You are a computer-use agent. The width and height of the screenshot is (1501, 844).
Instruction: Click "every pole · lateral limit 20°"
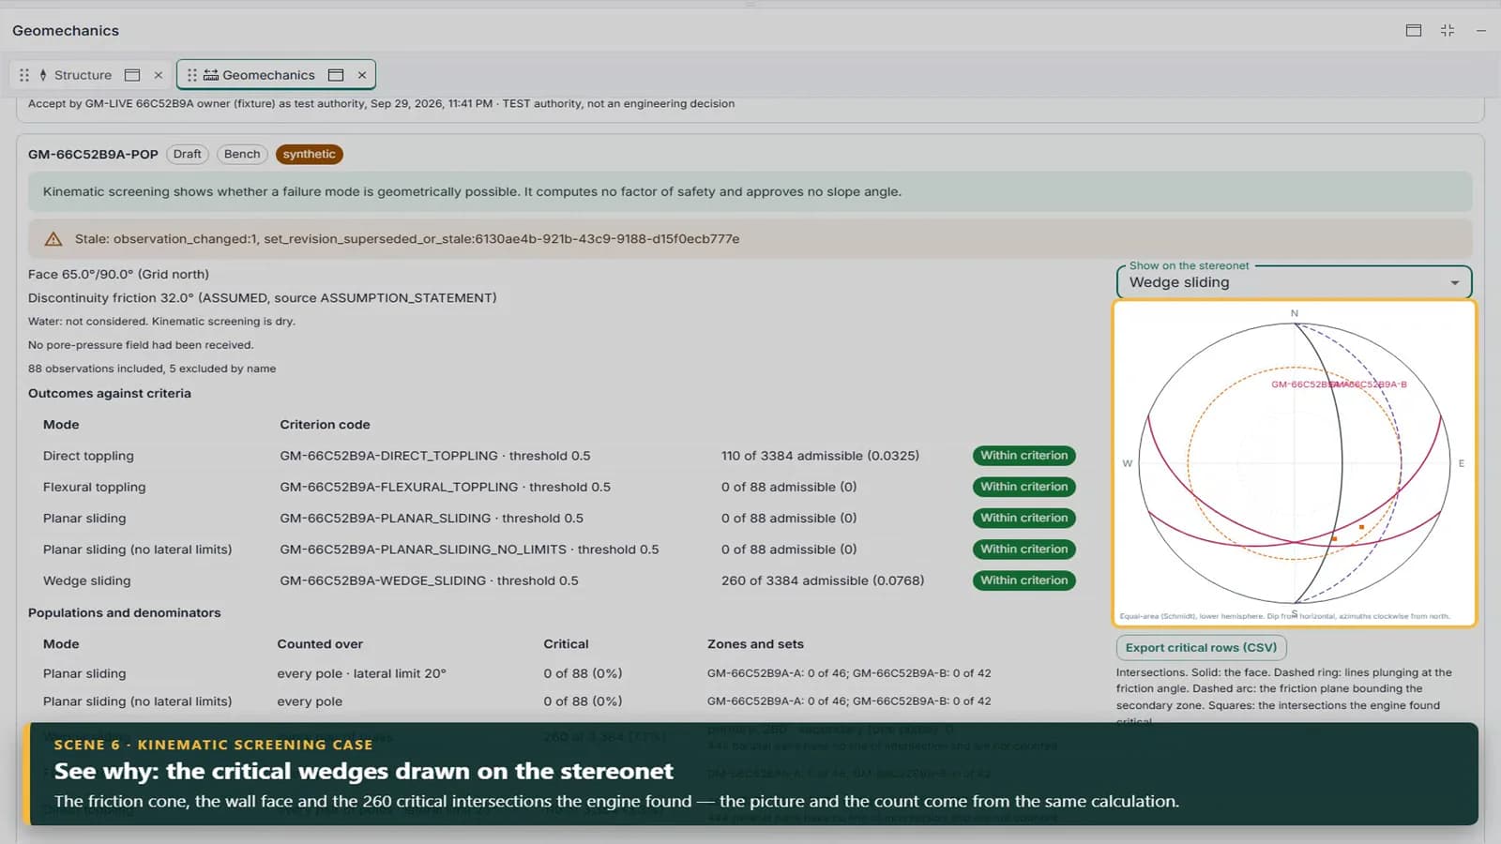pos(361,673)
